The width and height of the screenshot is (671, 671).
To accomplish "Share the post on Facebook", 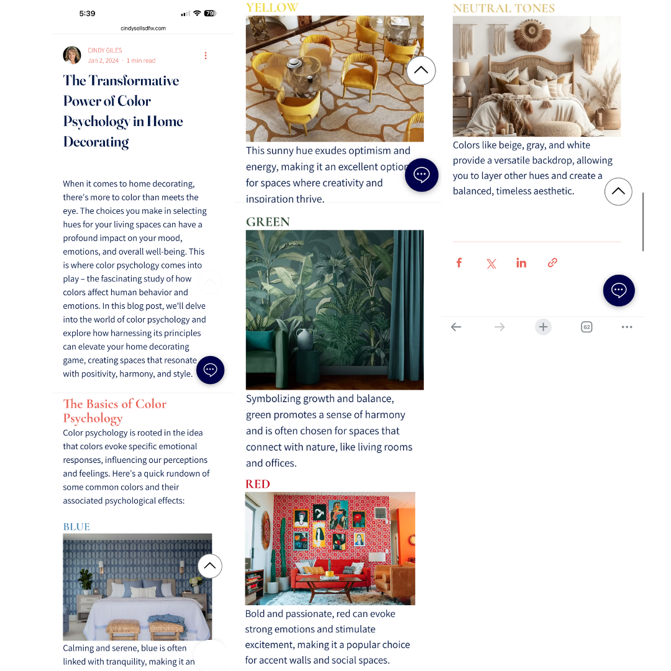I will (459, 263).
